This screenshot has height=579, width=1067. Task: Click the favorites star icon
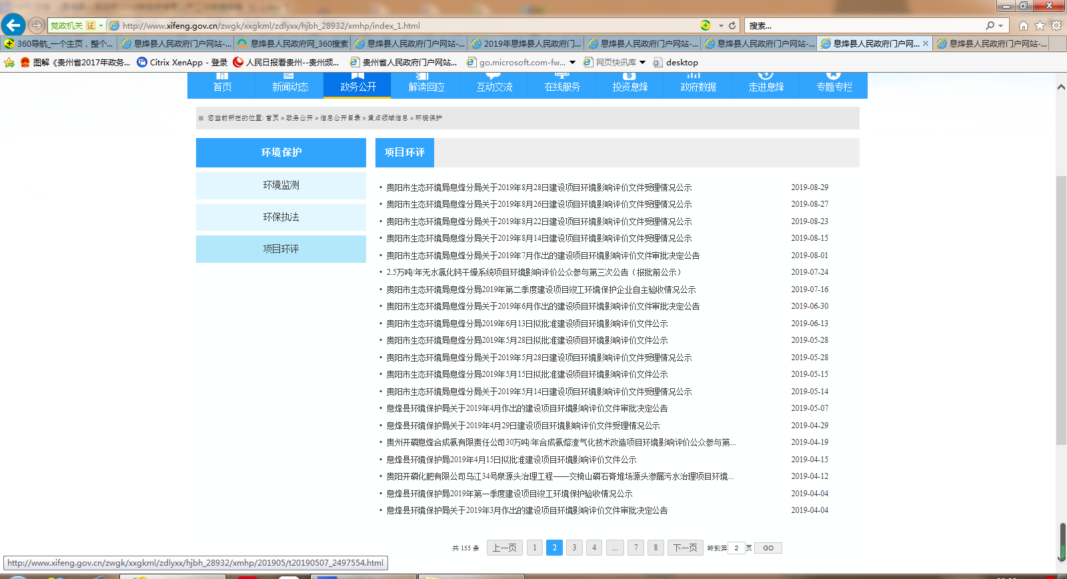1040,25
